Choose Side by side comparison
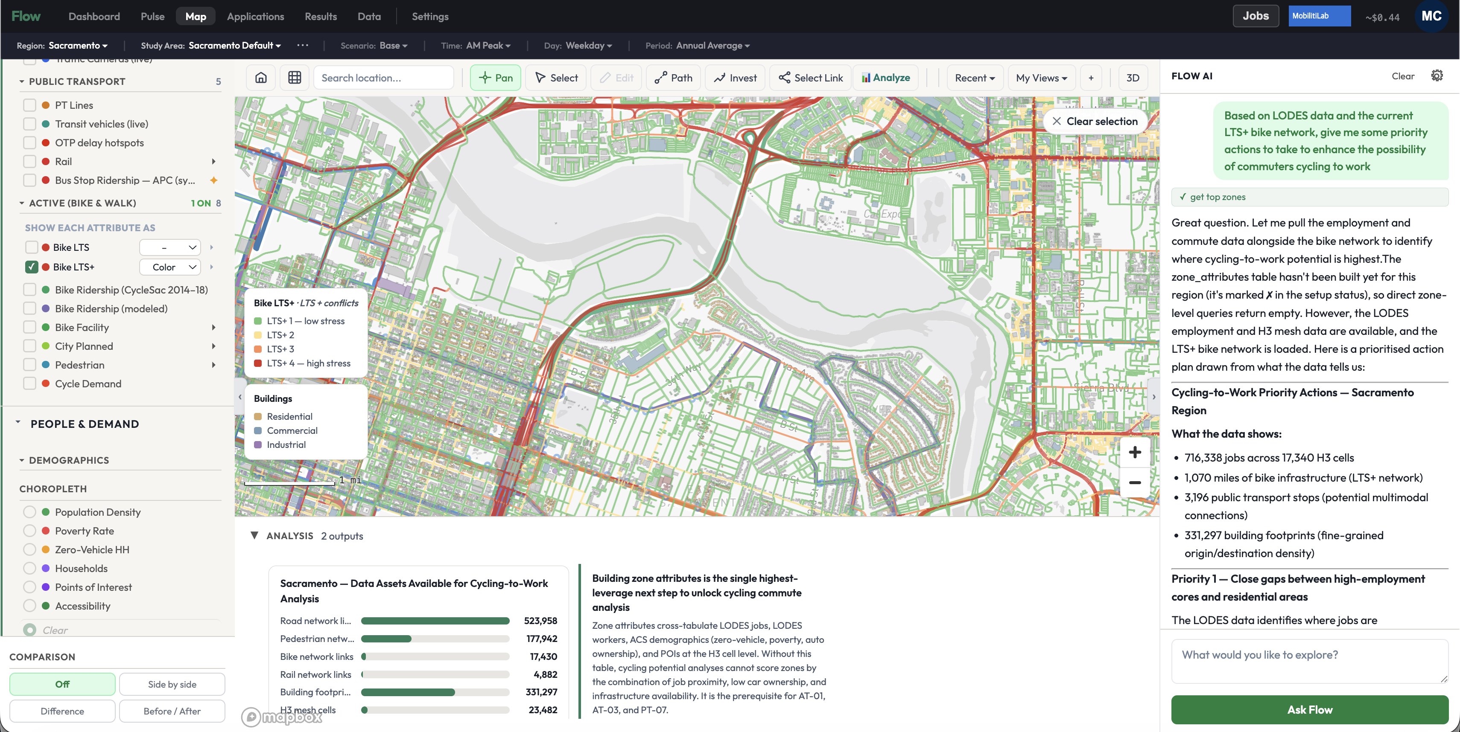This screenshot has height=732, width=1460. click(172, 684)
